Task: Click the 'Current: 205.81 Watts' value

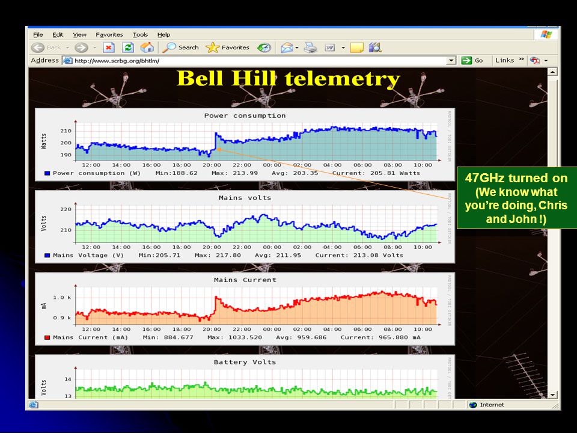Action: [x=376, y=173]
